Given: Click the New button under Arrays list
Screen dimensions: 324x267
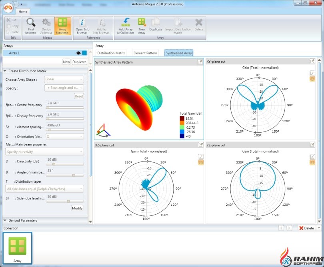Looking at the screenshot, I should (66, 62).
